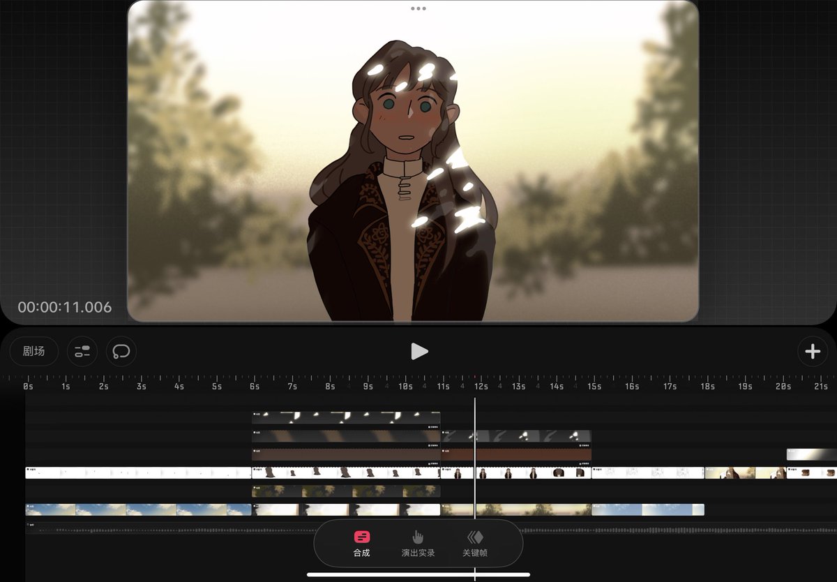Select the gray light-flecks clip starting at 11s

tap(516, 435)
